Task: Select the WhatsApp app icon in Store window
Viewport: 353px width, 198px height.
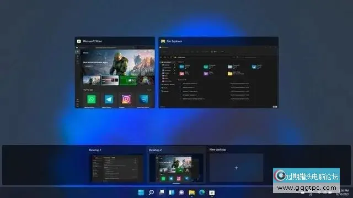Action: point(92,99)
